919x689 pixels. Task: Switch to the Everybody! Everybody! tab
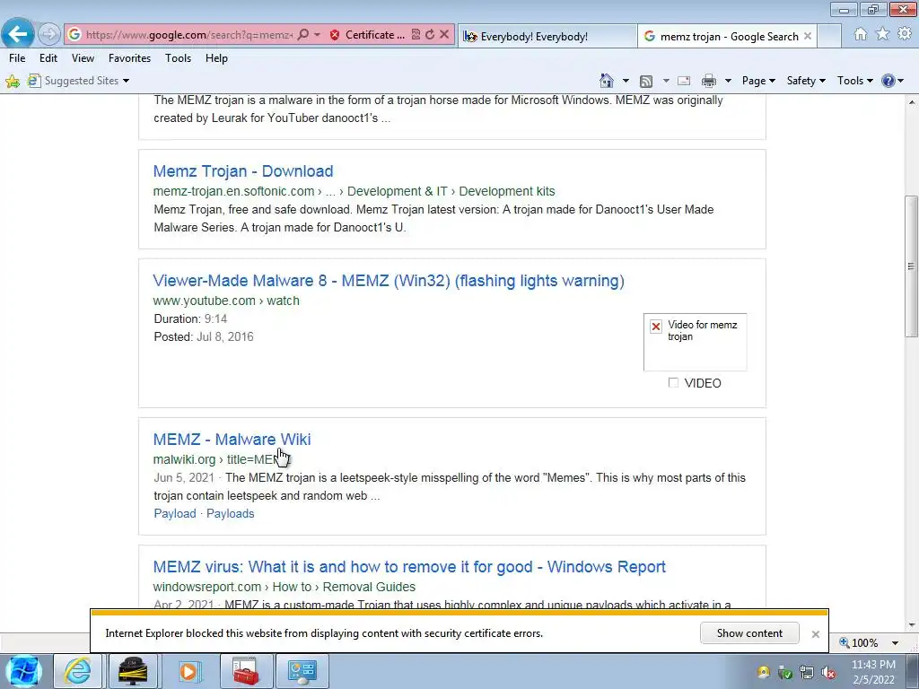pos(547,36)
